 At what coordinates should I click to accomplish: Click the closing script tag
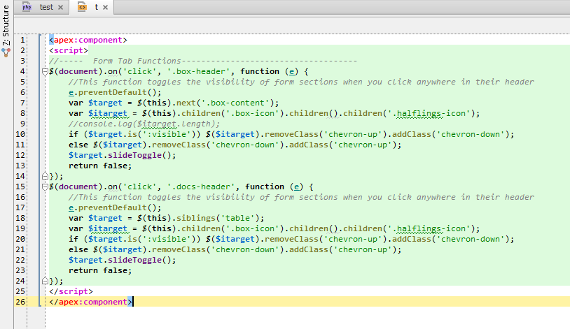[x=71, y=292]
